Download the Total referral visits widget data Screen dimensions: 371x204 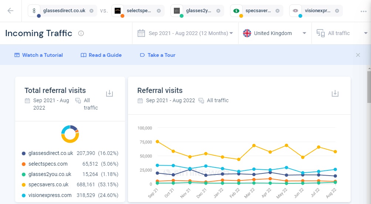[109, 93]
